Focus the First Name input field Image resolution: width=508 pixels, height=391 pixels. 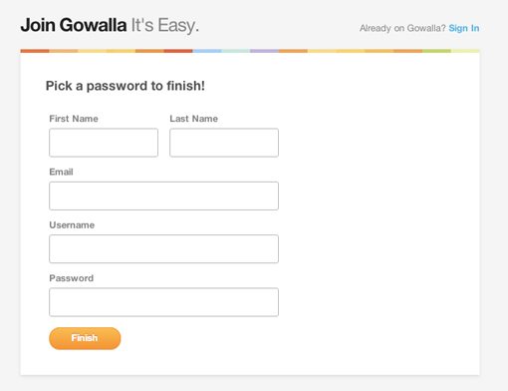point(104,143)
